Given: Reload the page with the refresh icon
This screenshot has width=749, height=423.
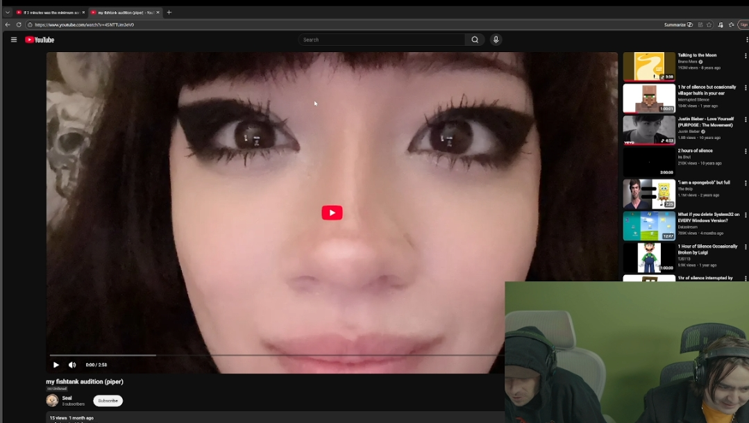Looking at the screenshot, I should click(x=19, y=24).
